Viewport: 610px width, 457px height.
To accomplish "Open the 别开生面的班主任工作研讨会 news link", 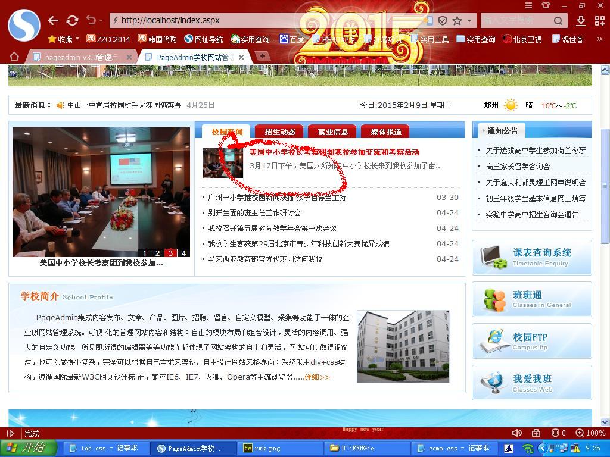I will point(254,213).
